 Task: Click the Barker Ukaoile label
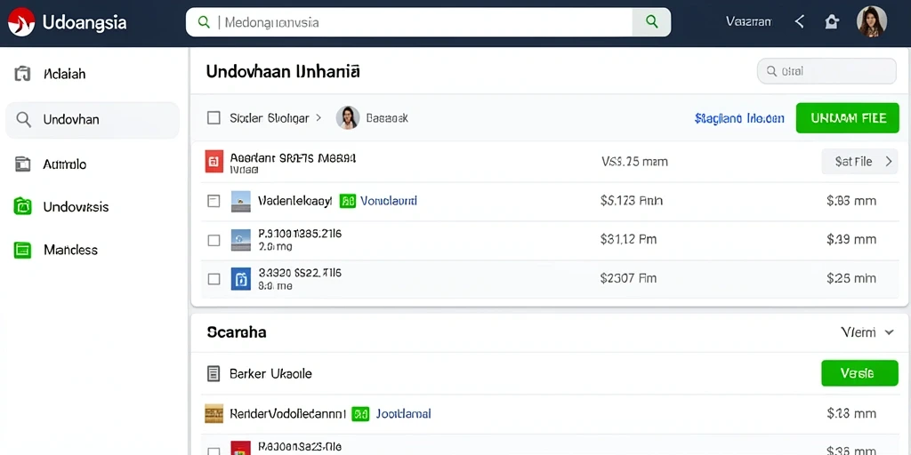tap(270, 374)
